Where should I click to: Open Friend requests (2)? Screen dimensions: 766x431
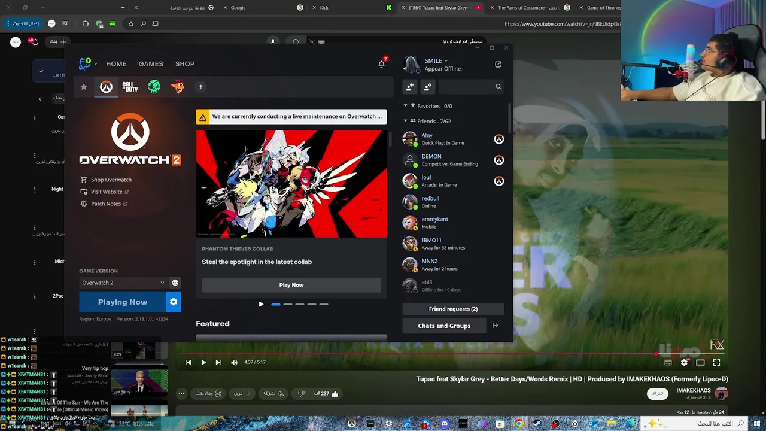coord(453,309)
